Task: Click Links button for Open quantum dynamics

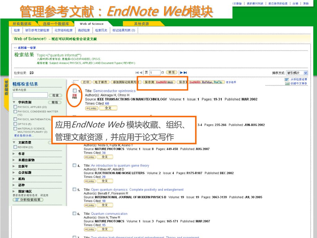Action: (x=90, y=205)
